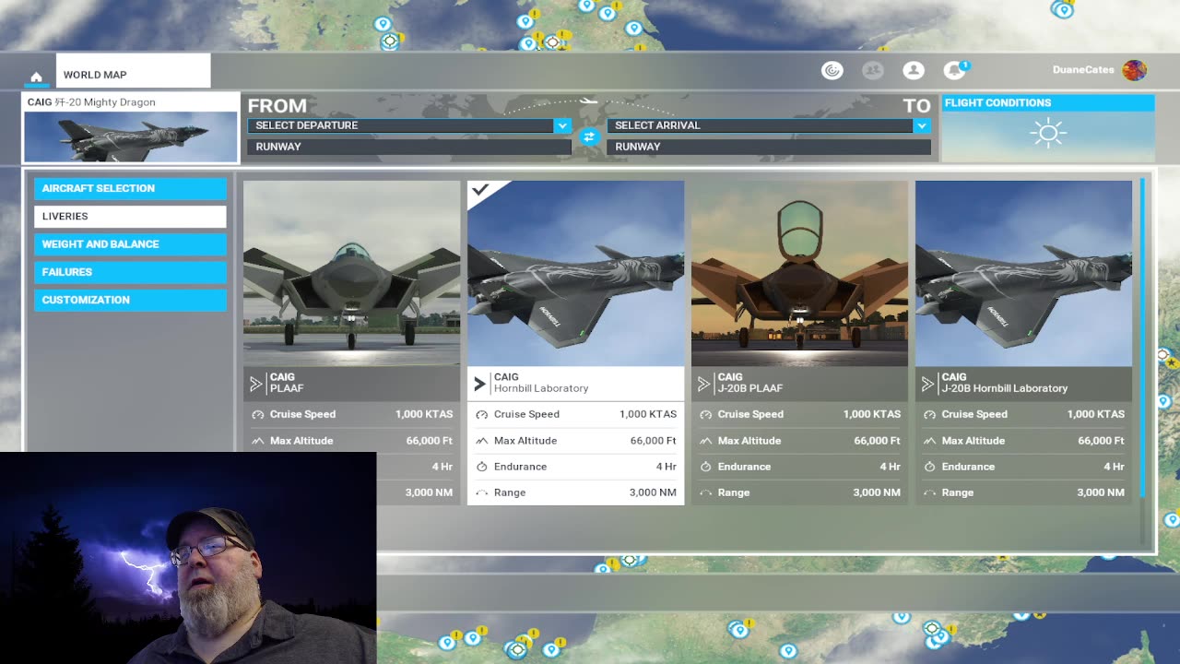Click Max Altitude icon on Hornbill Laboratory card
1180x664 pixels.
(x=481, y=441)
